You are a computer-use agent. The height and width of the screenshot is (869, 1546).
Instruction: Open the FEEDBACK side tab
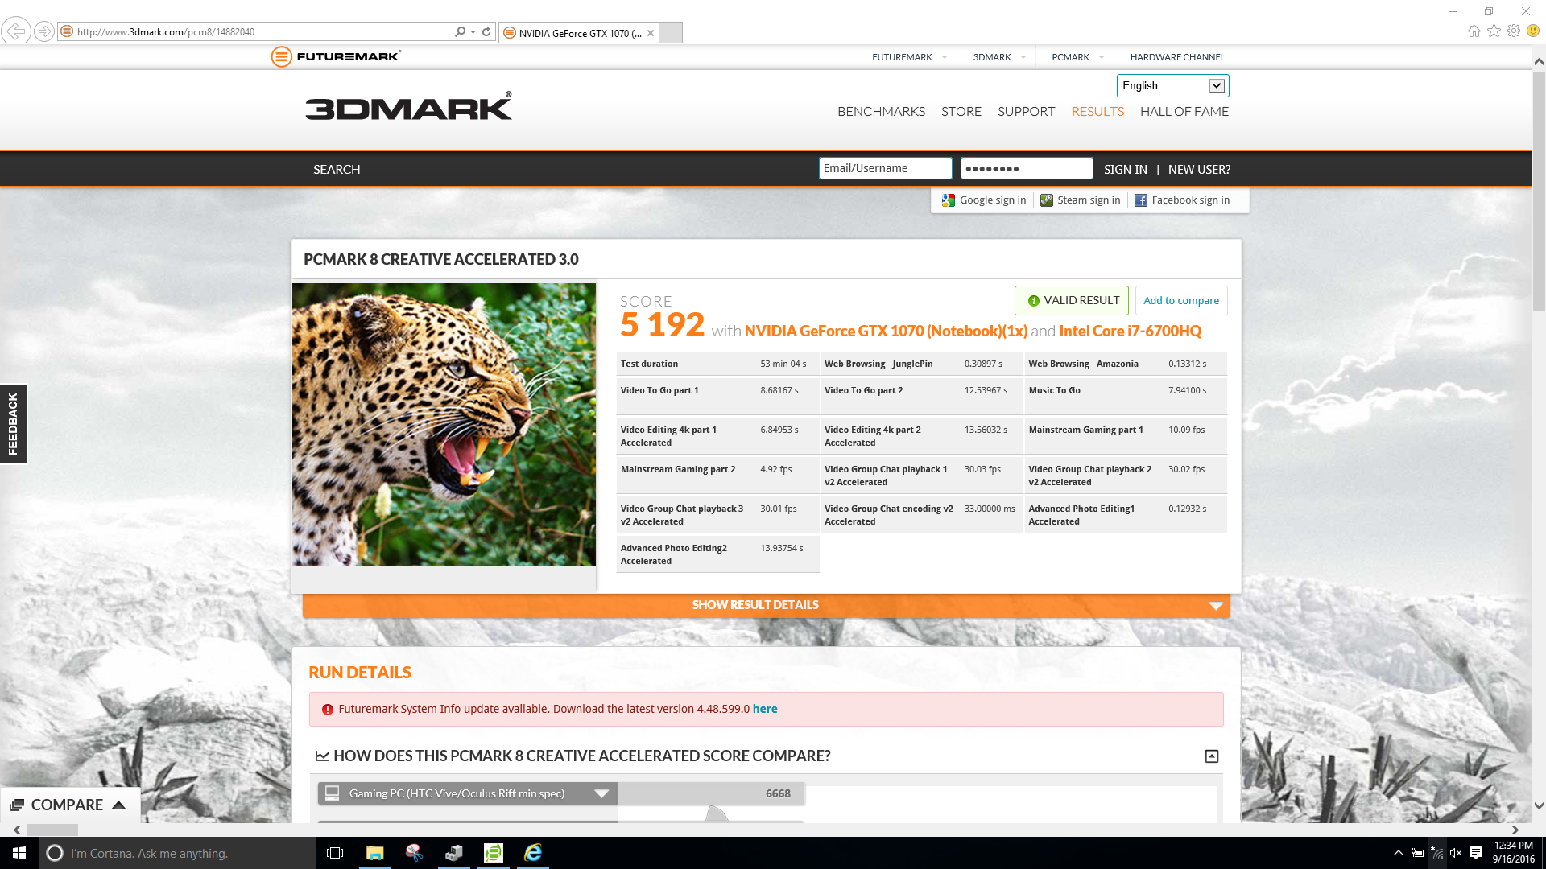click(13, 424)
